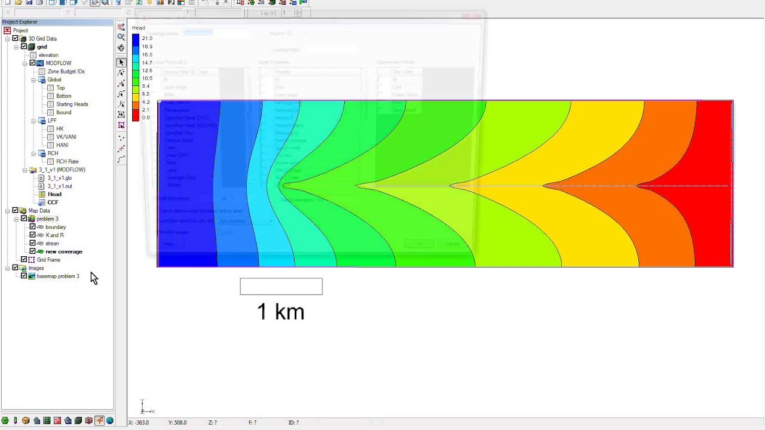Select the Starting Heads item
The width and height of the screenshot is (765, 430).
pos(72,104)
